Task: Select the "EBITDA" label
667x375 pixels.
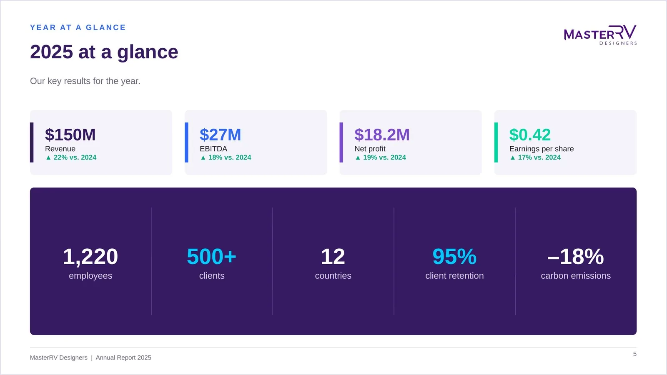Action: 213,149
